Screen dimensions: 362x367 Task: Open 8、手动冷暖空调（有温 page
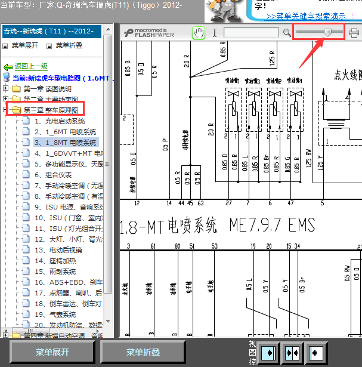tap(69, 196)
